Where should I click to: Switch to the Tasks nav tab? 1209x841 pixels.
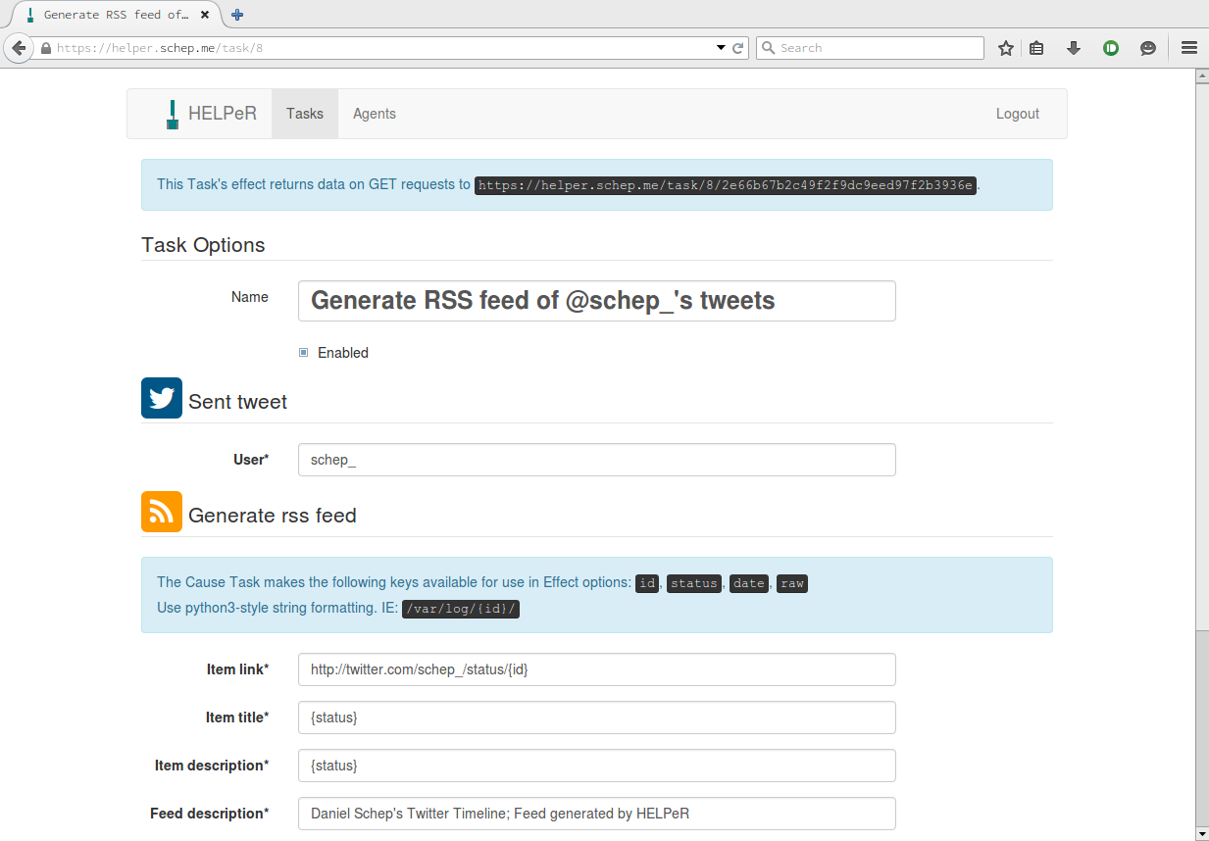click(305, 114)
